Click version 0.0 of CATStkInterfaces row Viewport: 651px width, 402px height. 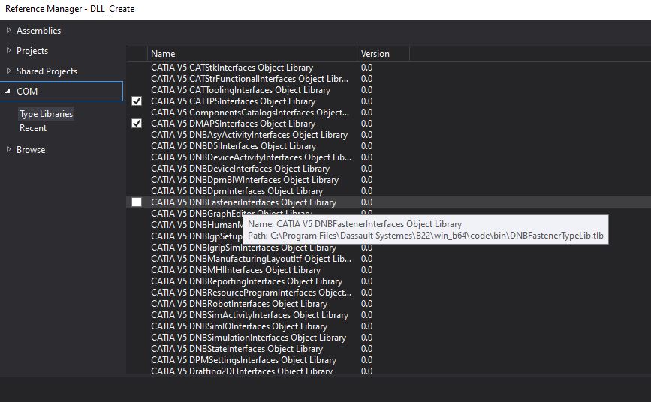click(366, 67)
